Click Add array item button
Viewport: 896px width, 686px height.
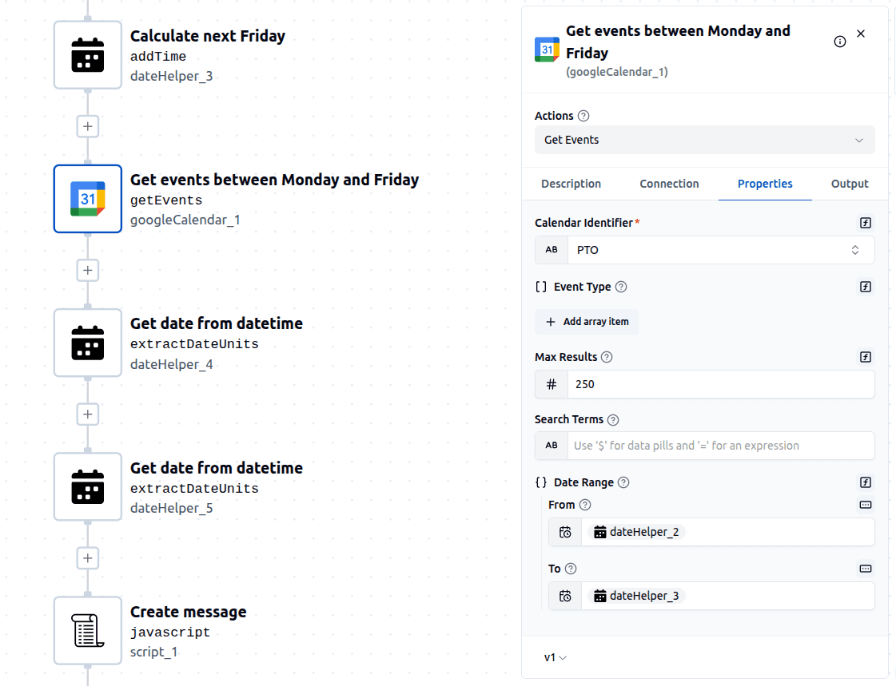[x=587, y=322]
